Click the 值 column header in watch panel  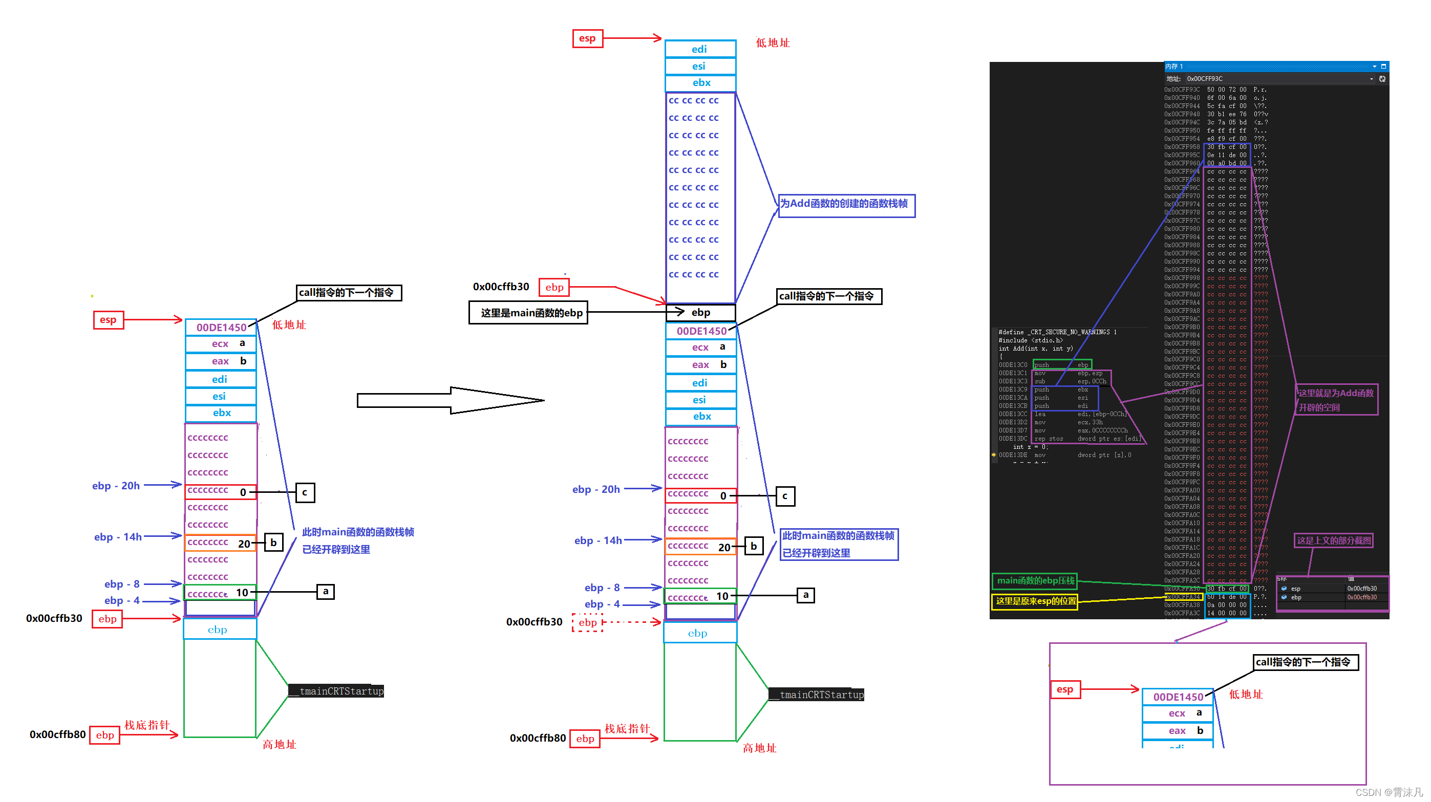(1351, 579)
